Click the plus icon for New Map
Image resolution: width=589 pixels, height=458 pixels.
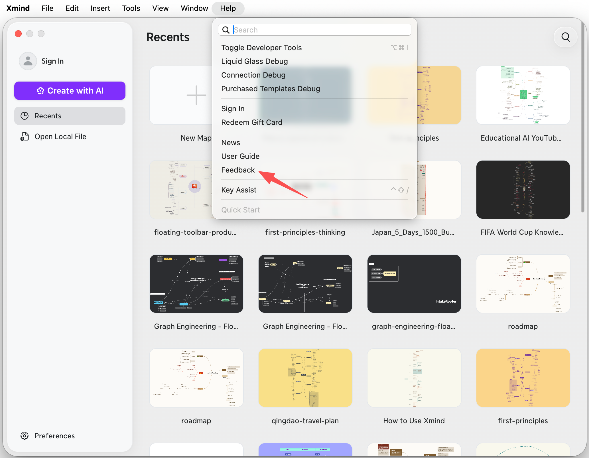[196, 95]
